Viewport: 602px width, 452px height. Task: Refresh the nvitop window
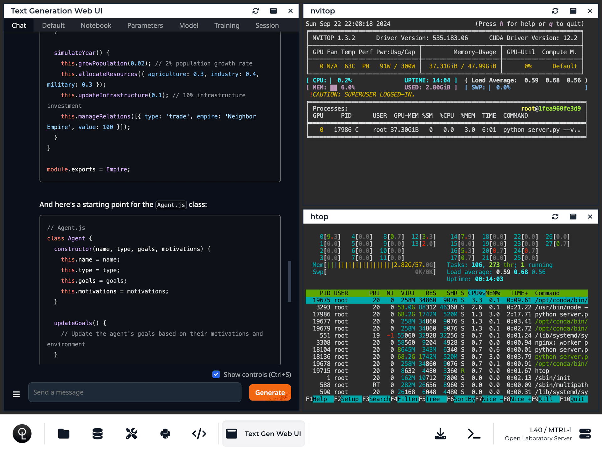click(x=555, y=11)
